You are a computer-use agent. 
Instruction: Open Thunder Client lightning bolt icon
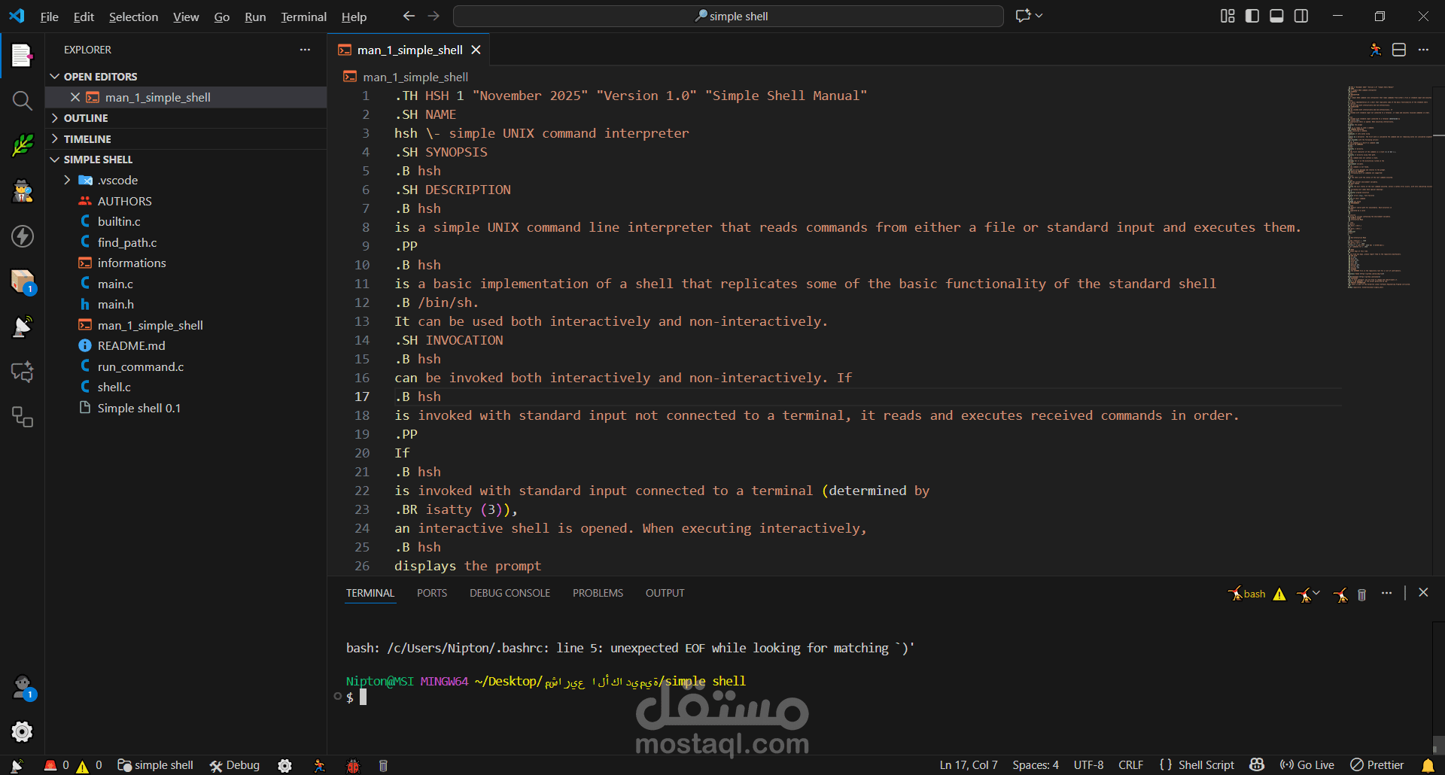[22, 236]
